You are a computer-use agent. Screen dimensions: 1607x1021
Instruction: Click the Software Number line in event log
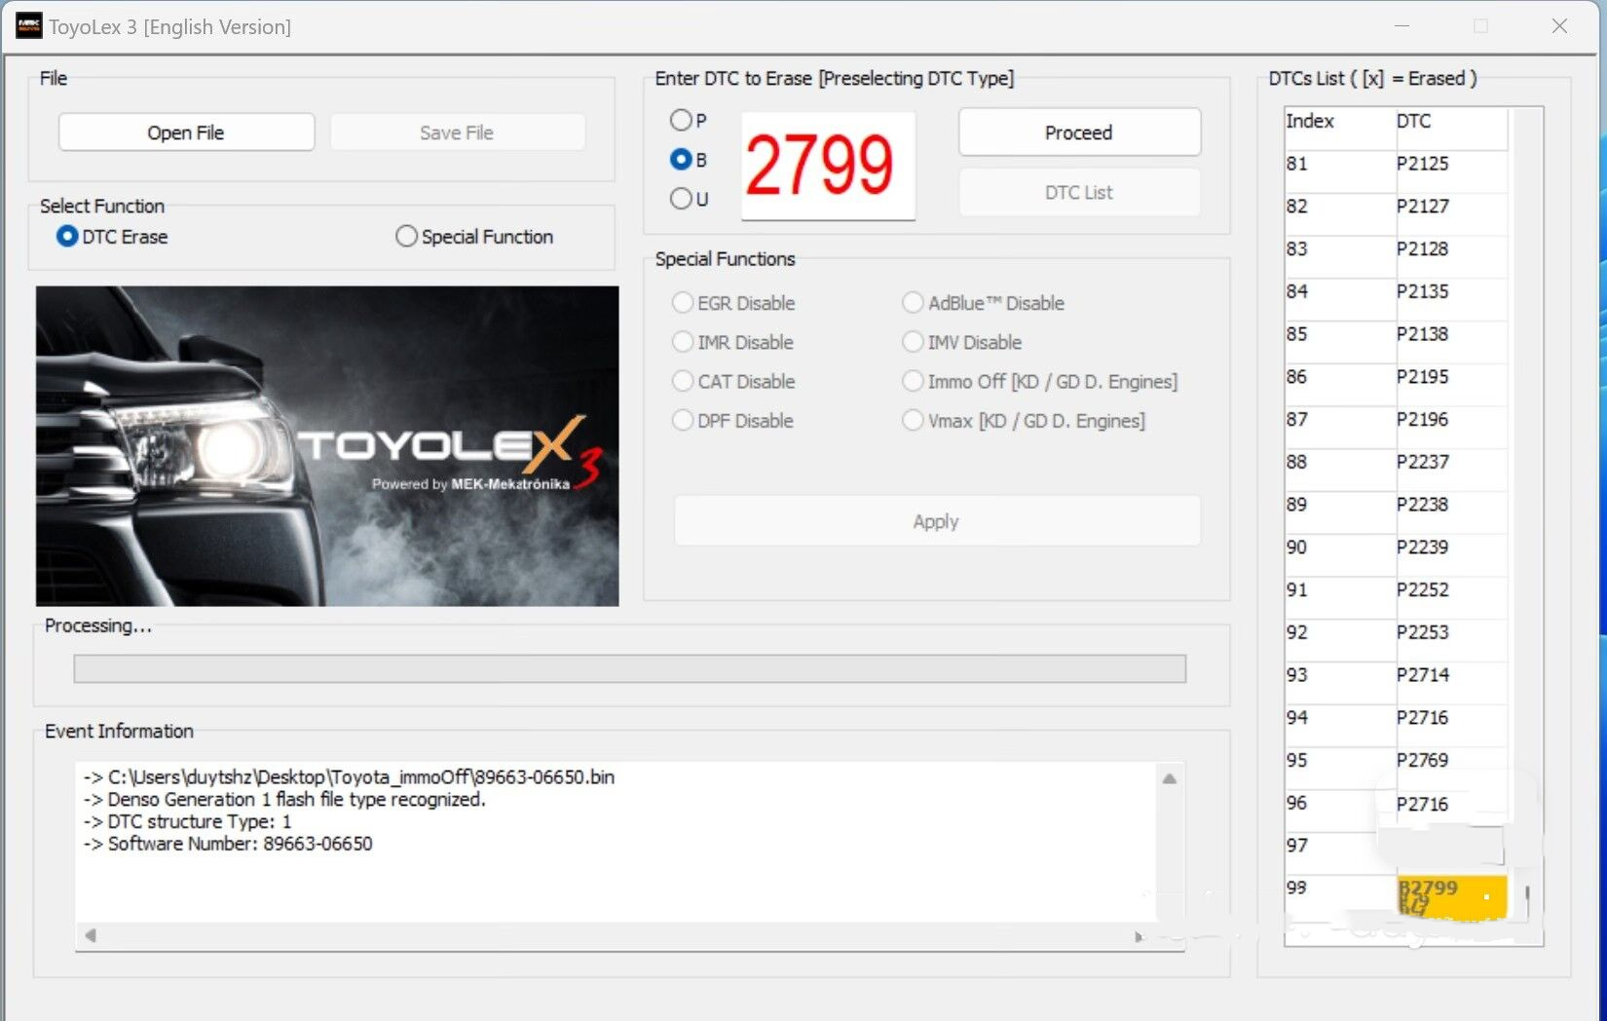coord(228,844)
